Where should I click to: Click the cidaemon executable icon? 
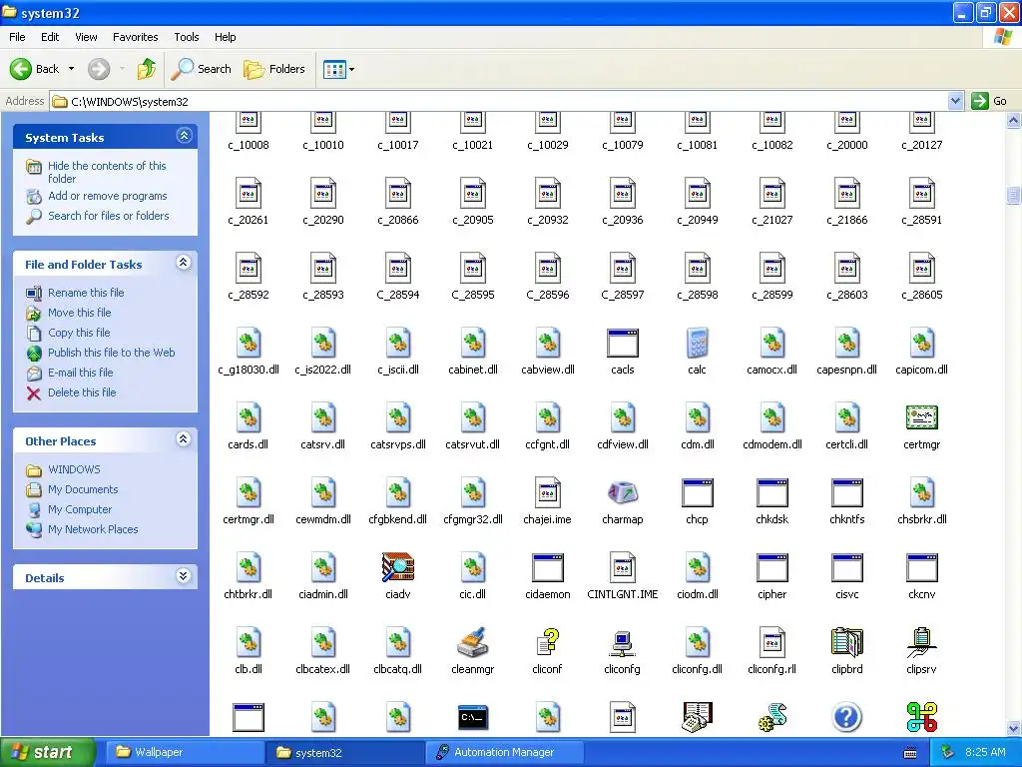coord(548,567)
